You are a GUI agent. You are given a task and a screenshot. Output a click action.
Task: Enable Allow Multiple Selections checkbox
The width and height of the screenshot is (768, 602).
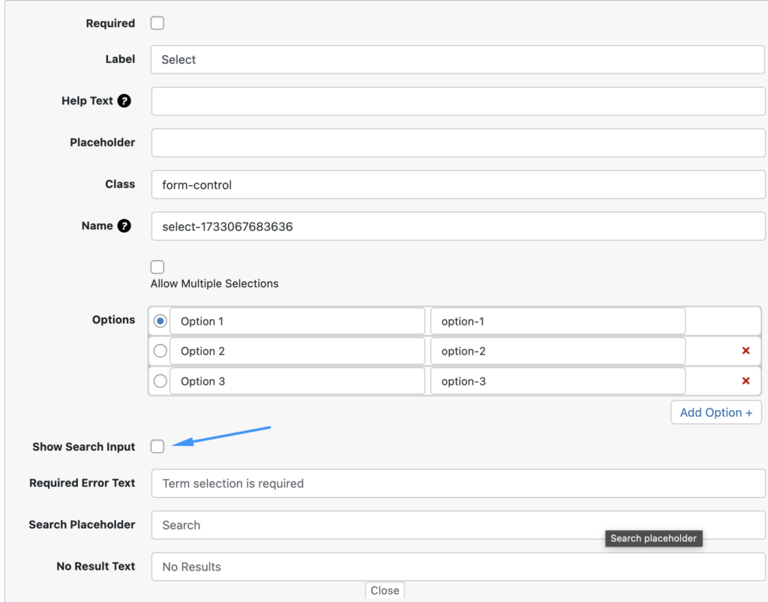point(157,267)
